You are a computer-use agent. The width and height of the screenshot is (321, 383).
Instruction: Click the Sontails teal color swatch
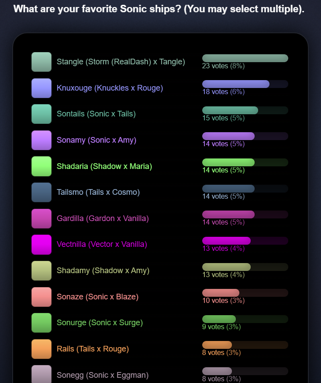41,114
